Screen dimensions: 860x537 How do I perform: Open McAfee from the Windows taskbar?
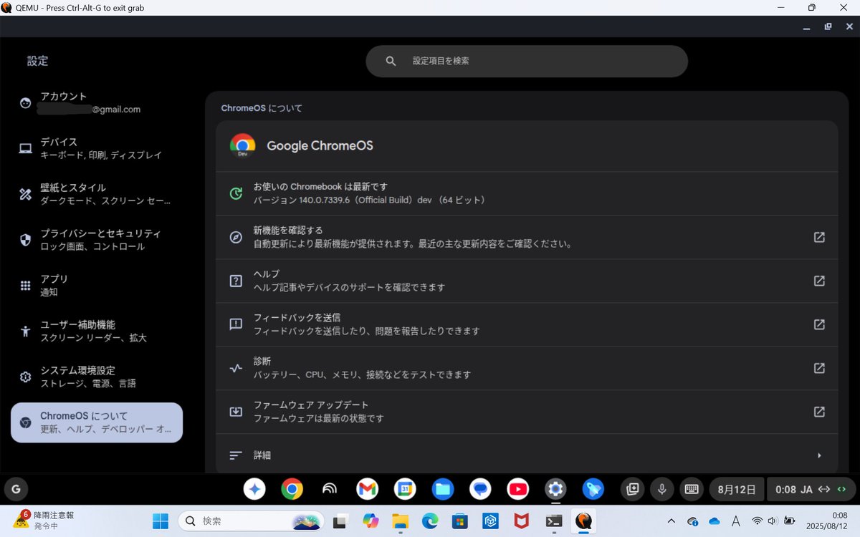(x=521, y=521)
